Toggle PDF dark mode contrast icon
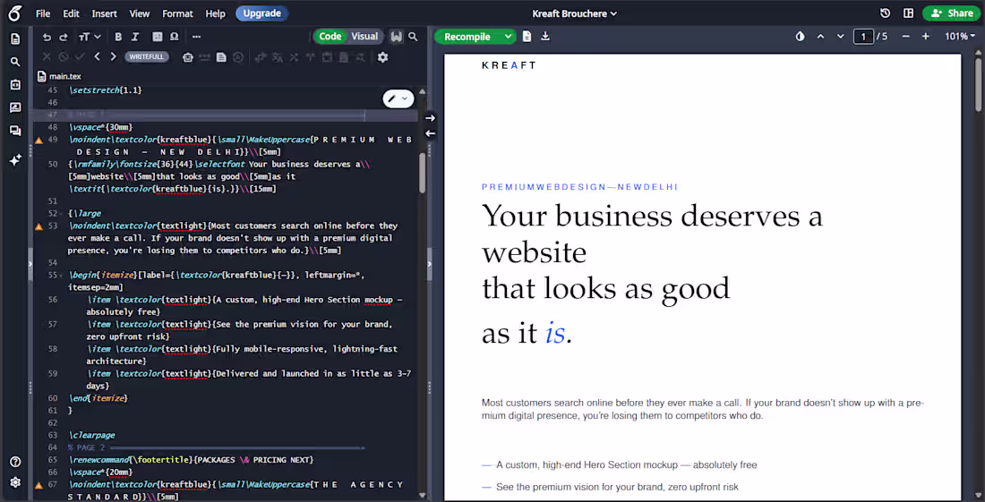 [800, 37]
